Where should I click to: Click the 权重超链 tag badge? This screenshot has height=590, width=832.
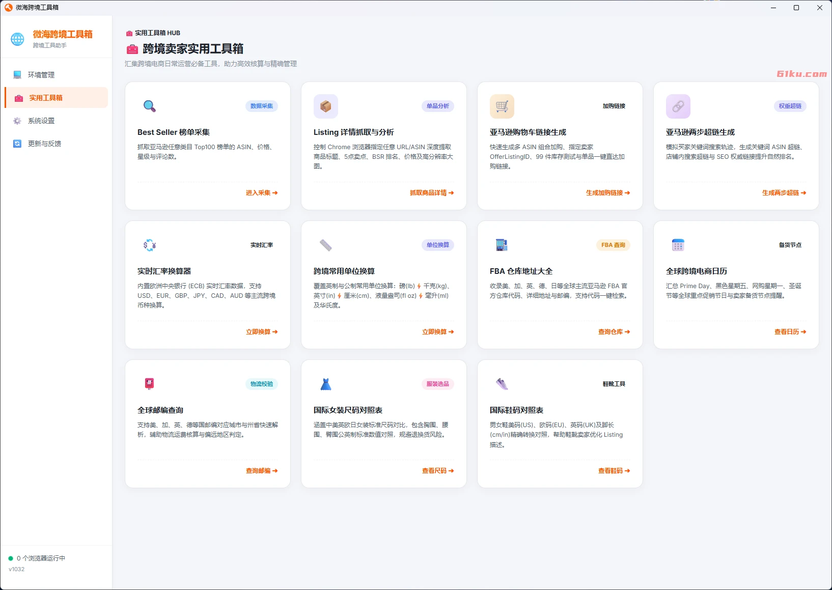pyautogui.click(x=790, y=106)
